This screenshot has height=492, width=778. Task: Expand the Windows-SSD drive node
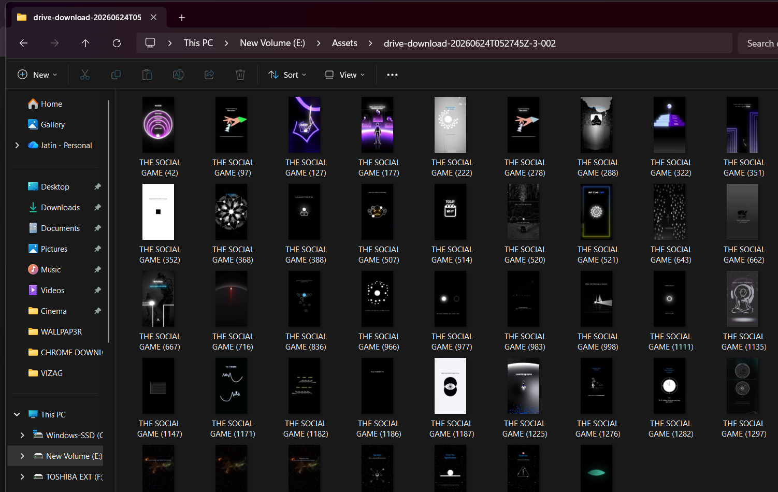click(22, 435)
